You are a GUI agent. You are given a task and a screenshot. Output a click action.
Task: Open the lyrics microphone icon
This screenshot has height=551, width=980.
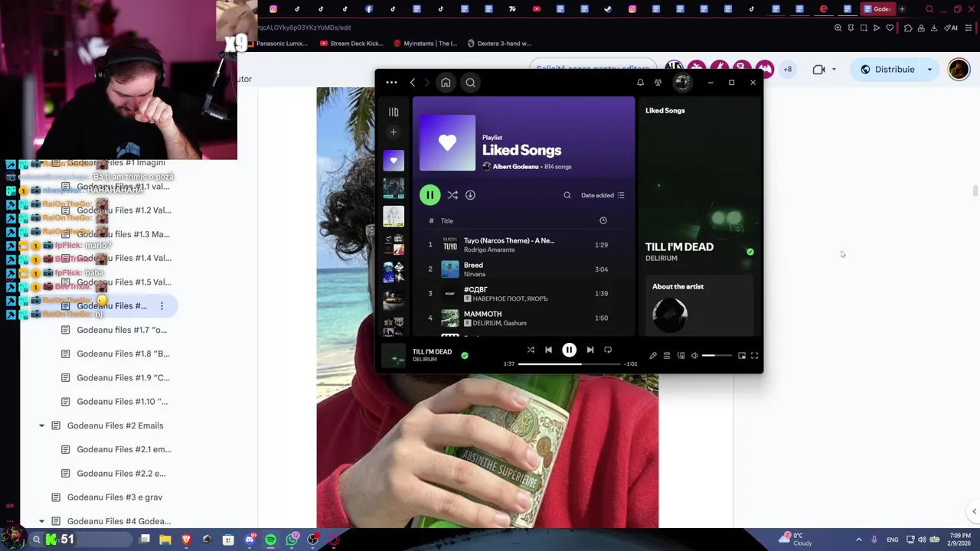(x=653, y=356)
